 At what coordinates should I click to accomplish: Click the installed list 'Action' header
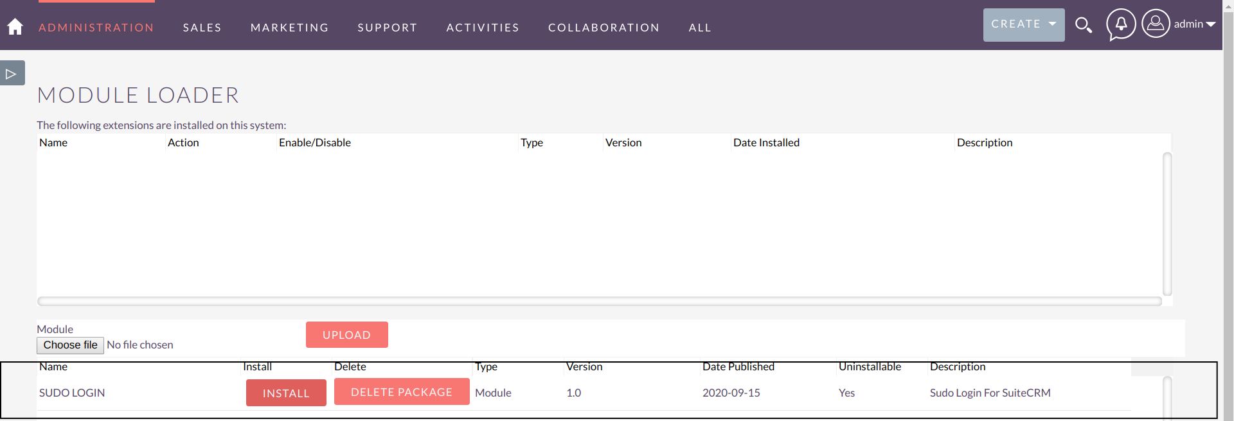(x=183, y=142)
